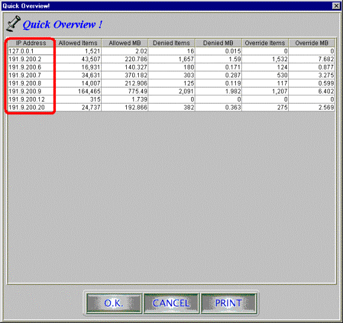Click the CANCEL button
Viewport: 343px width, 323px height.
171,303
